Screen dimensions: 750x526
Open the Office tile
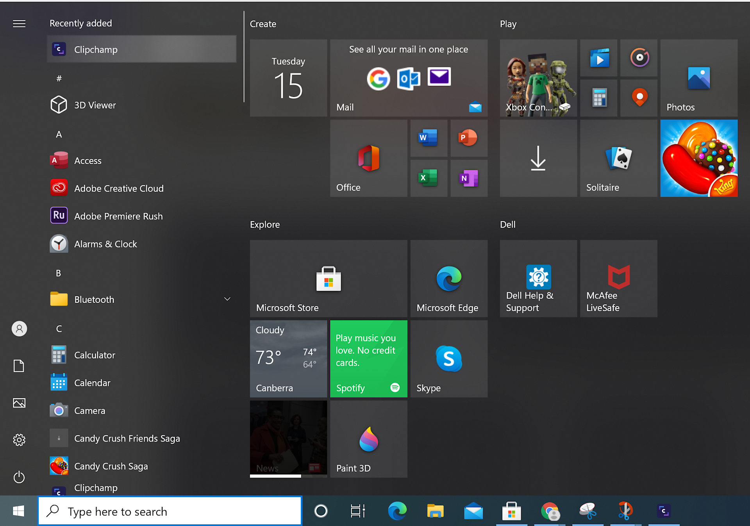click(368, 158)
